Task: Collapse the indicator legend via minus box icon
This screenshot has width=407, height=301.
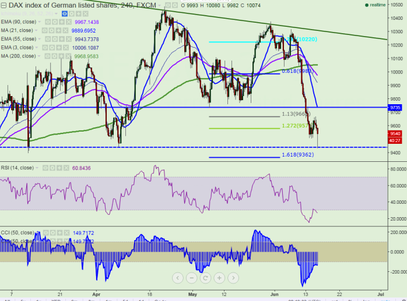Action: pyautogui.click(x=3, y=5)
